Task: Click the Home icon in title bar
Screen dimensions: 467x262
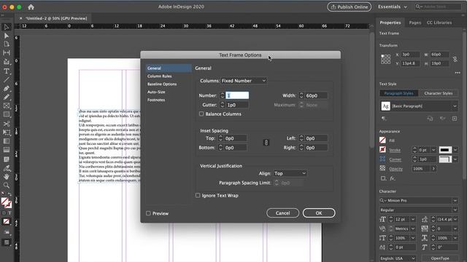Action: 31,7
